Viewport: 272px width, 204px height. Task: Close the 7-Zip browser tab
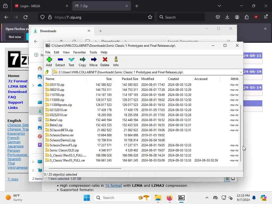(127, 6)
